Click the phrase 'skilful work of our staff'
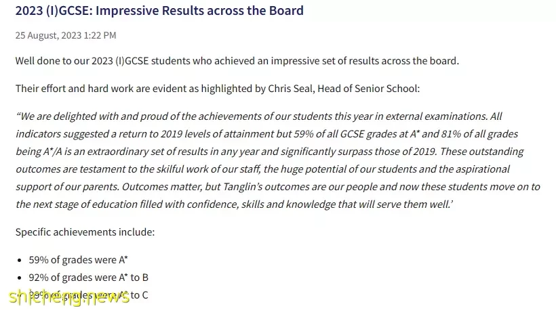This screenshot has height=310, width=556. pos(206,169)
